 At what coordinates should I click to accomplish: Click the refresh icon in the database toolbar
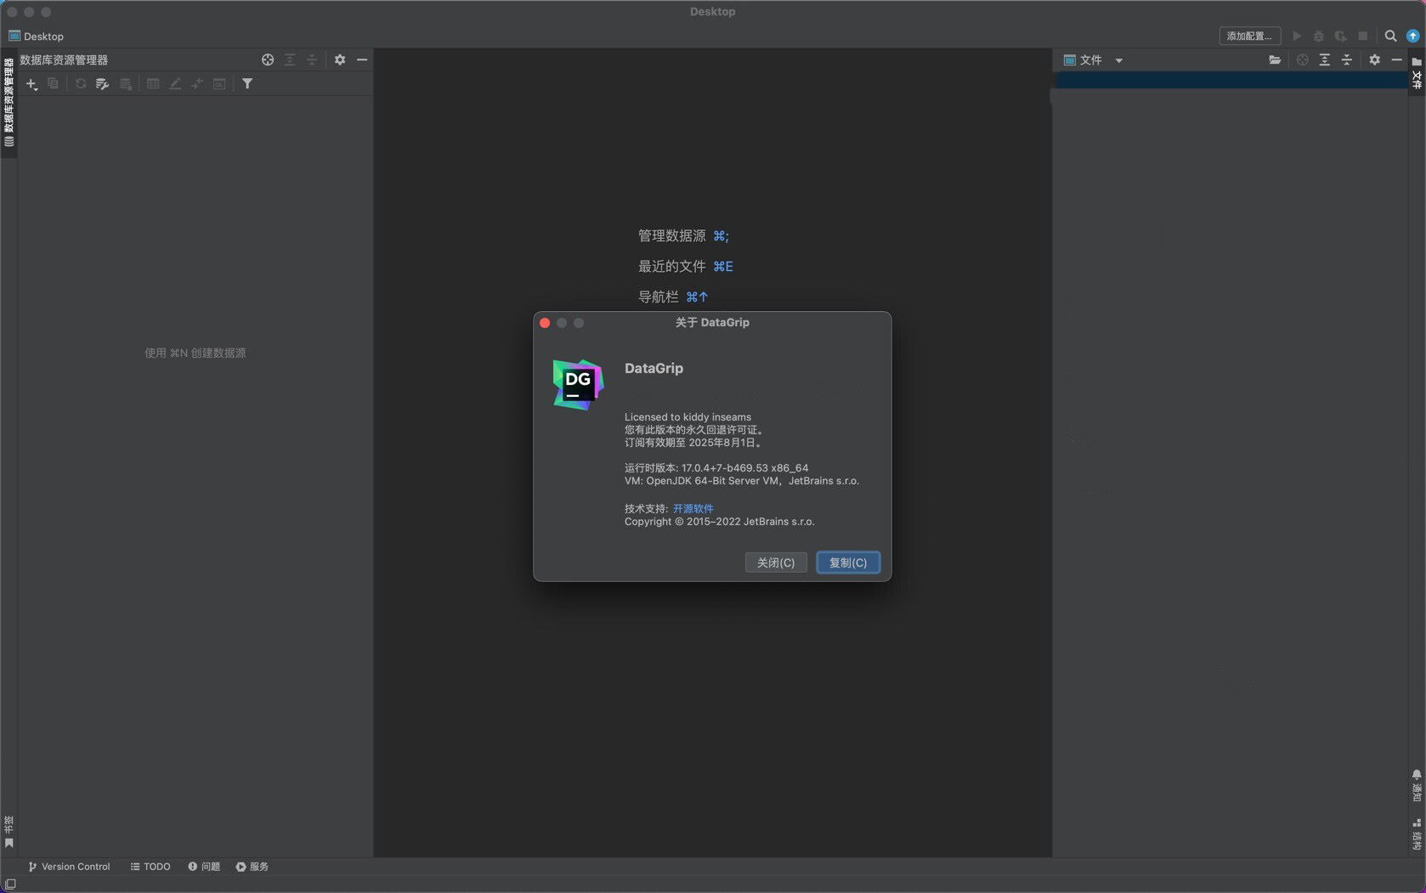[81, 83]
